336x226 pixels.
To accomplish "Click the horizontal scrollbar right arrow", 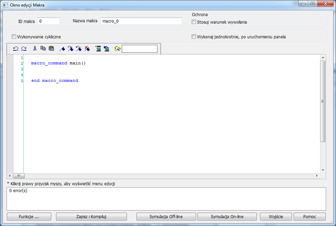I will [317, 176].
